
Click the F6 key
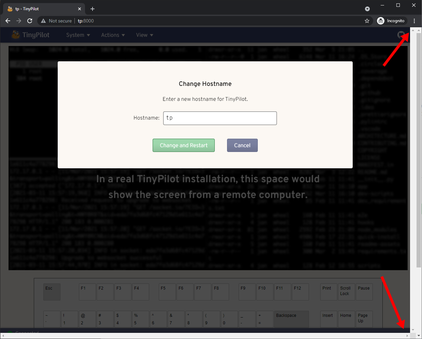coord(185,292)
